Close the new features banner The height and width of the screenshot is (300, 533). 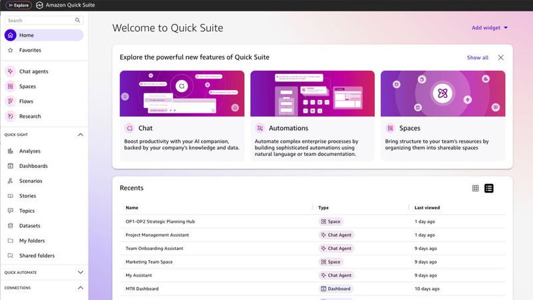501,57
